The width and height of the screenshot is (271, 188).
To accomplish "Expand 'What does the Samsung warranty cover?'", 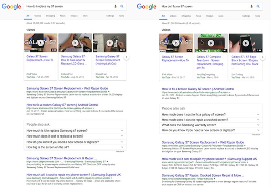I will pyautogui.click(x=211, y=125).
